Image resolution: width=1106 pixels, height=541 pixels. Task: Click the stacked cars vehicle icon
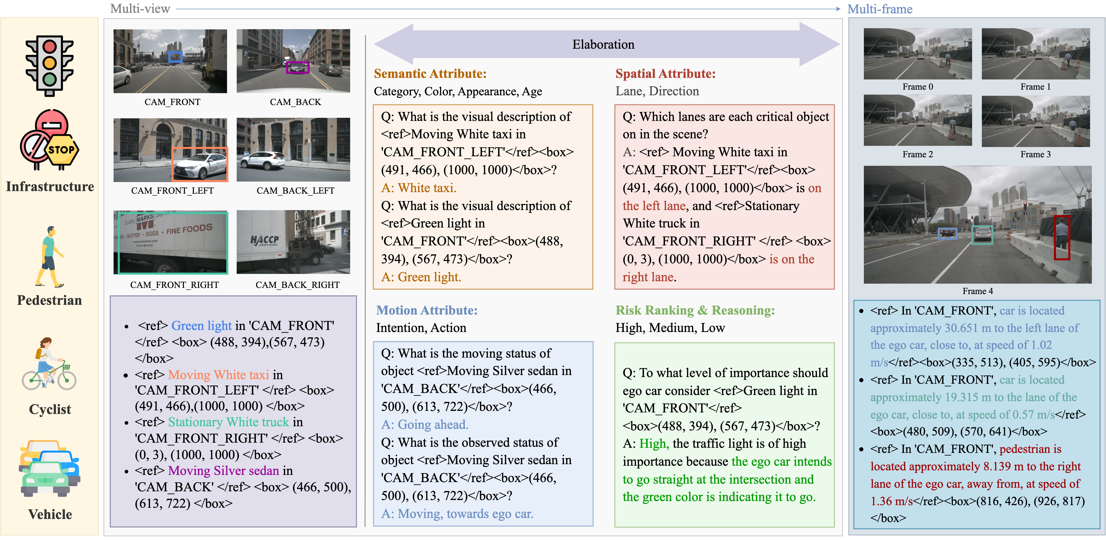tap(49, 468)
